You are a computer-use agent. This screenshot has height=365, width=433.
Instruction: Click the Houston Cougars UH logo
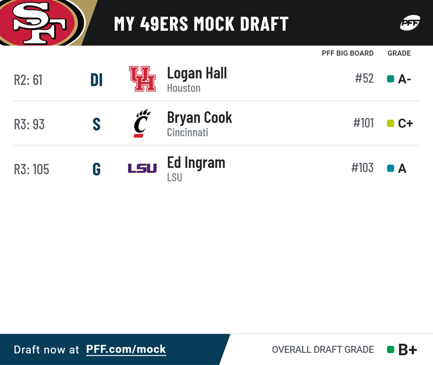[x=143, y=79]
